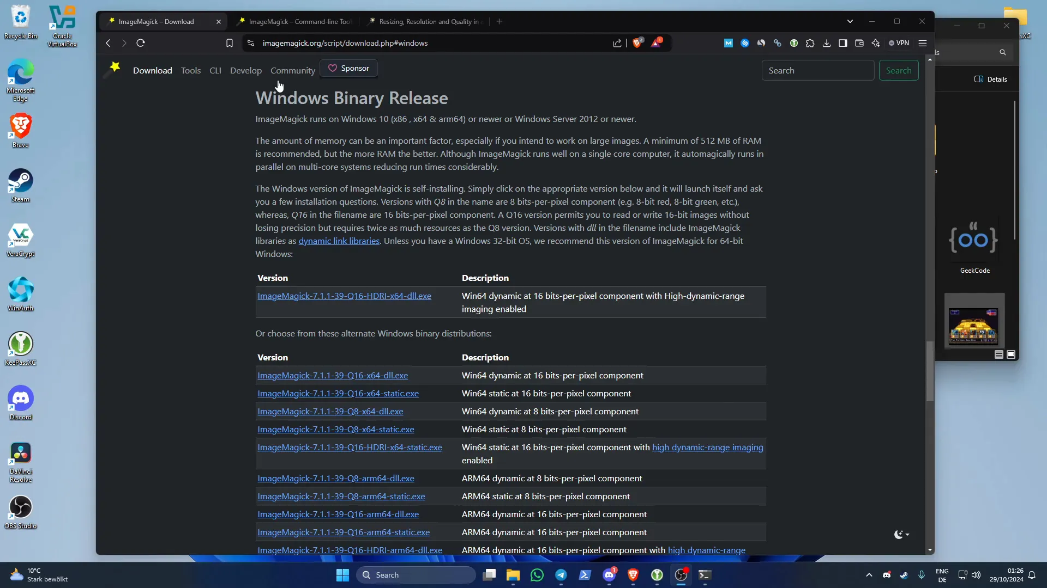
Task: Open the CLI nav menu item
Action: point(215,71)
